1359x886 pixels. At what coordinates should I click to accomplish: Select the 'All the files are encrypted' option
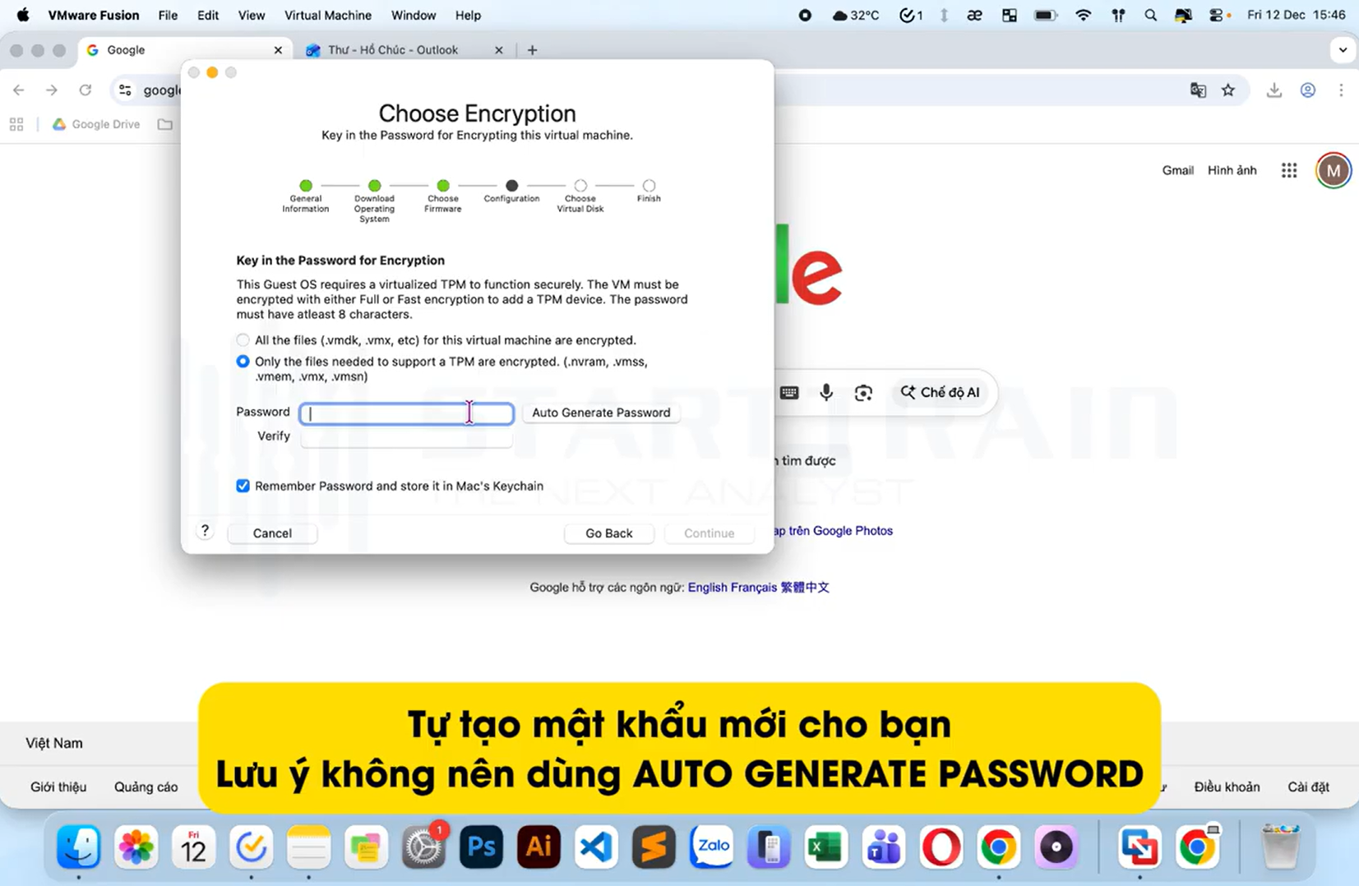click(x=243, y=339)
